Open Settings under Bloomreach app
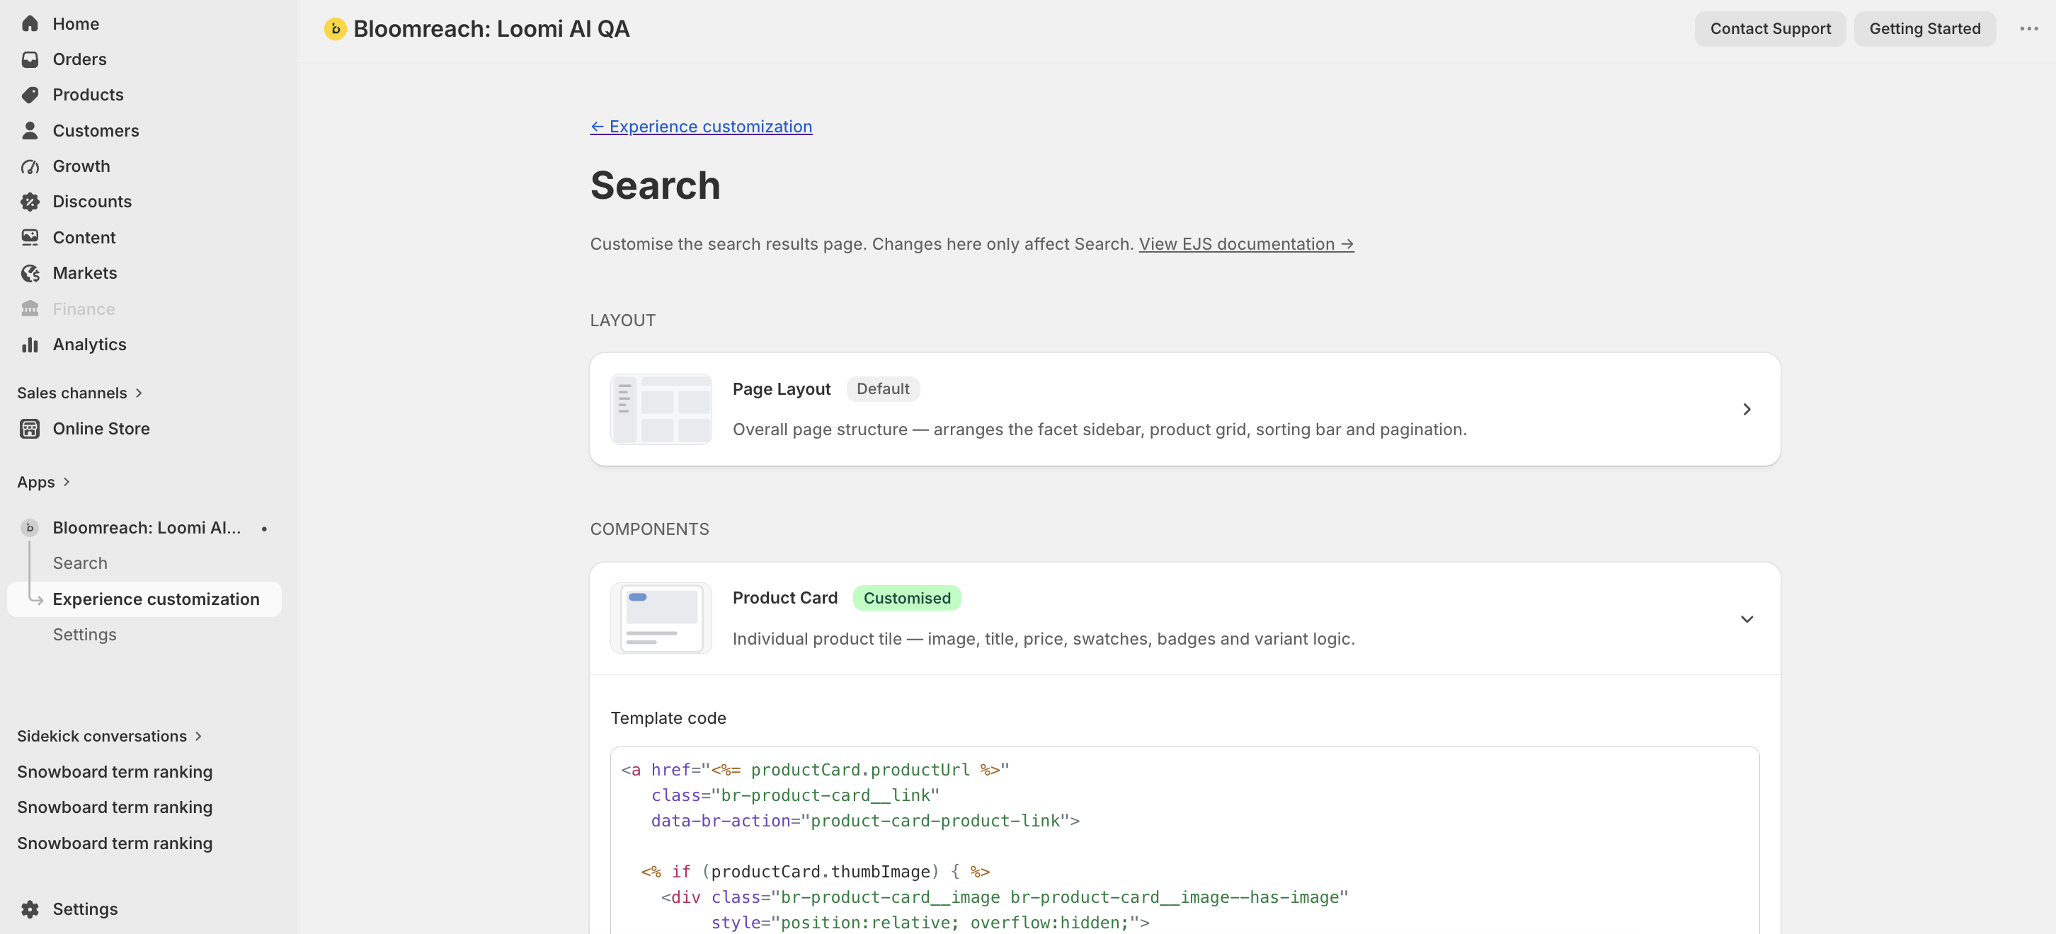 (x=84, y=634)
